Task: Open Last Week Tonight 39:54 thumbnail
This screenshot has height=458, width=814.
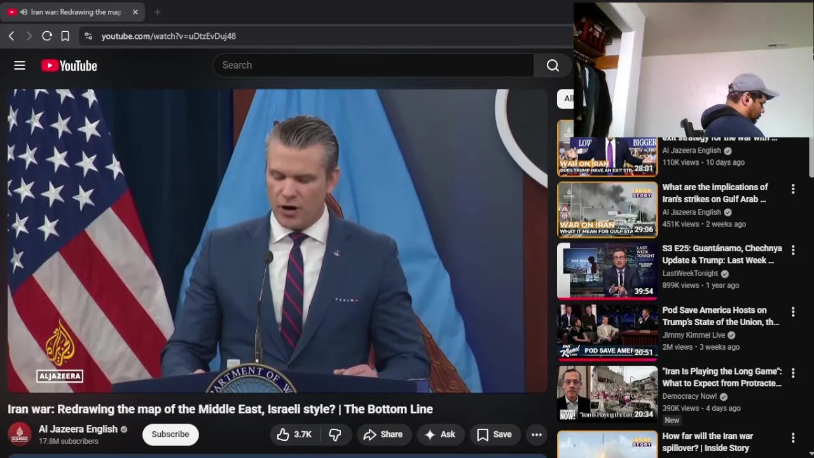Action: click(x=607, y=271)
